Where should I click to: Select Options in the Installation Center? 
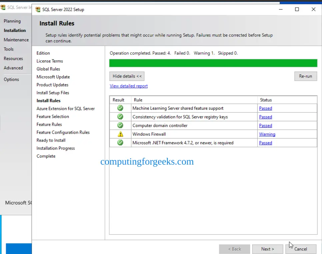[x=11, y=79]
